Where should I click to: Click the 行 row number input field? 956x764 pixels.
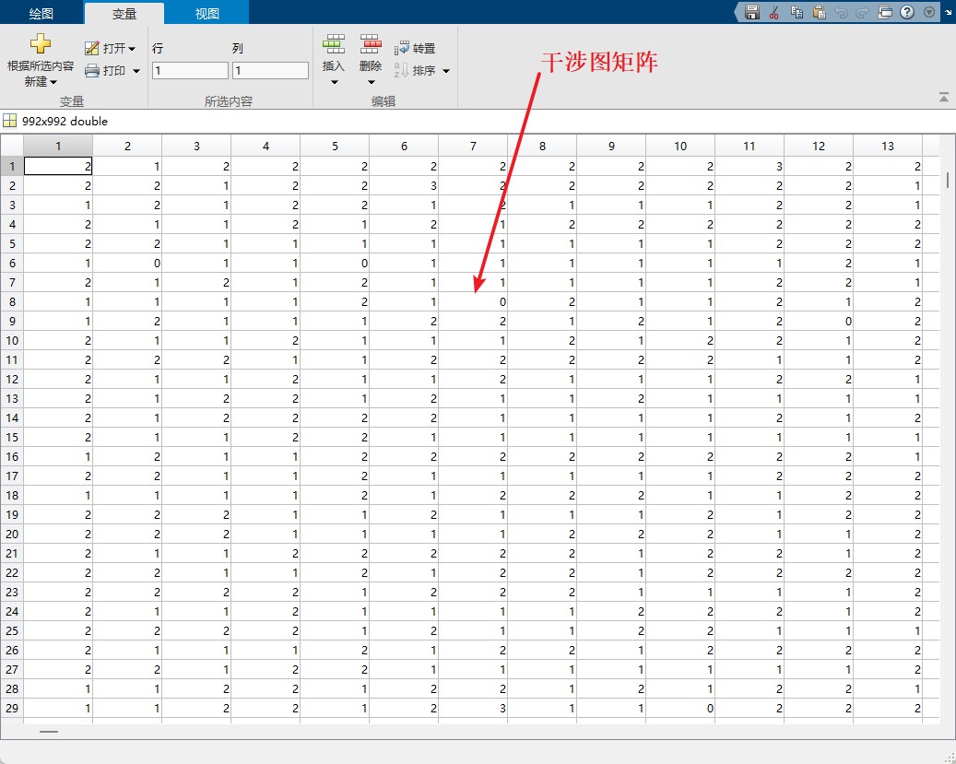[x=190, y=71]
